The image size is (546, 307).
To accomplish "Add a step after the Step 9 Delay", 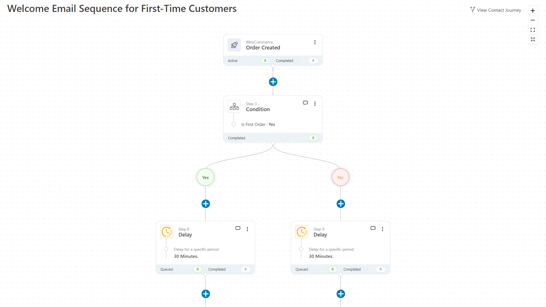I will [341, 294].
